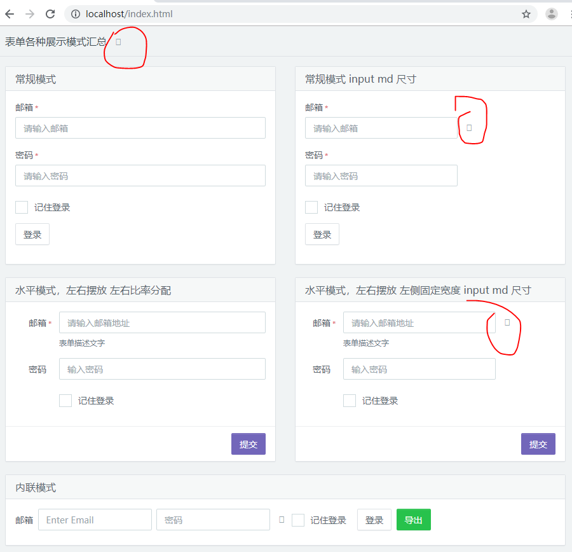The height and width of the screenshot is (552, 572).
Task: Focus 请输入邮箱 field in input md 尺寸 panel
Action: pos(381,128)
